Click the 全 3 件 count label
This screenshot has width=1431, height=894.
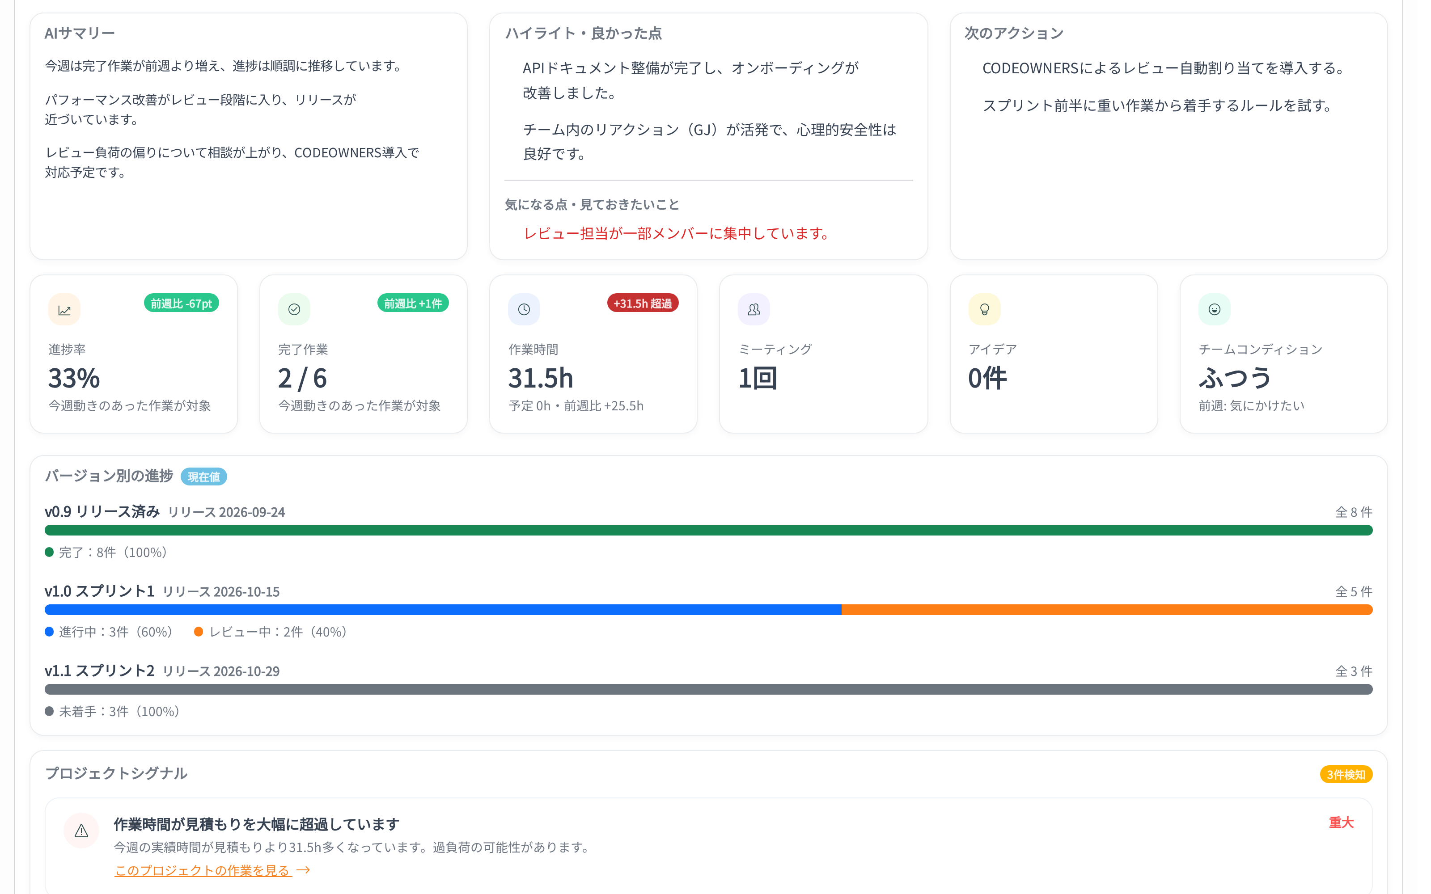coord(1354,671)
